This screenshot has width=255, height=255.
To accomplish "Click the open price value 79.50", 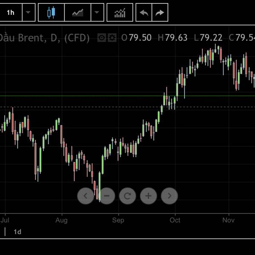I will 140,38.
